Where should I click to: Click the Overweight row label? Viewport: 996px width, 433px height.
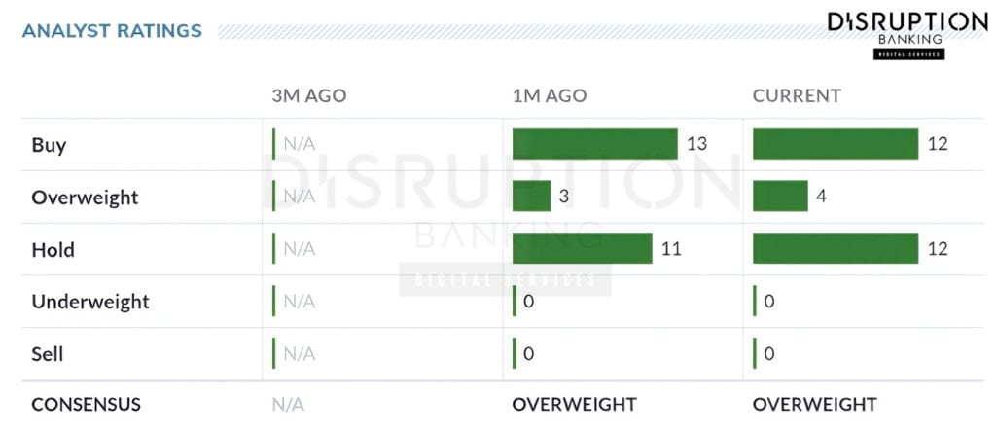85,198
